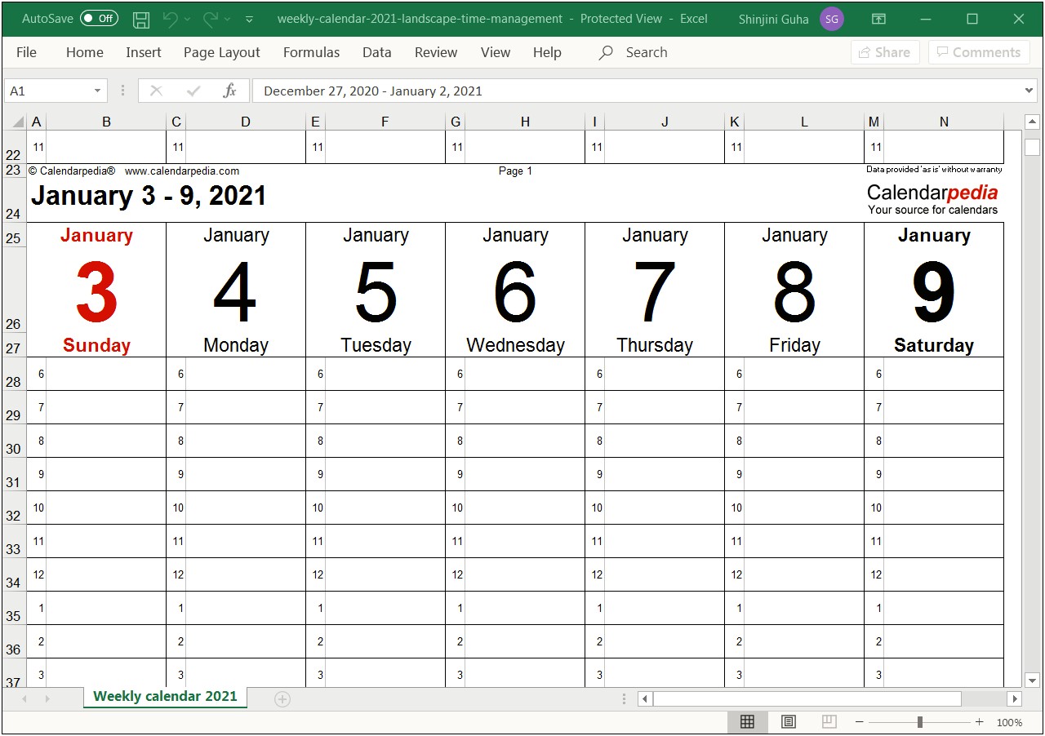Click the Saturday label cell
Image resolution: width=1045 pixels, height=736 pixels.
click(x=934, y=345)
